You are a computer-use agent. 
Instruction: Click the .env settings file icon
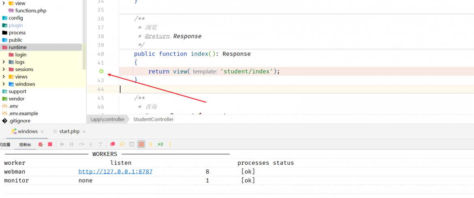point(4,106)
